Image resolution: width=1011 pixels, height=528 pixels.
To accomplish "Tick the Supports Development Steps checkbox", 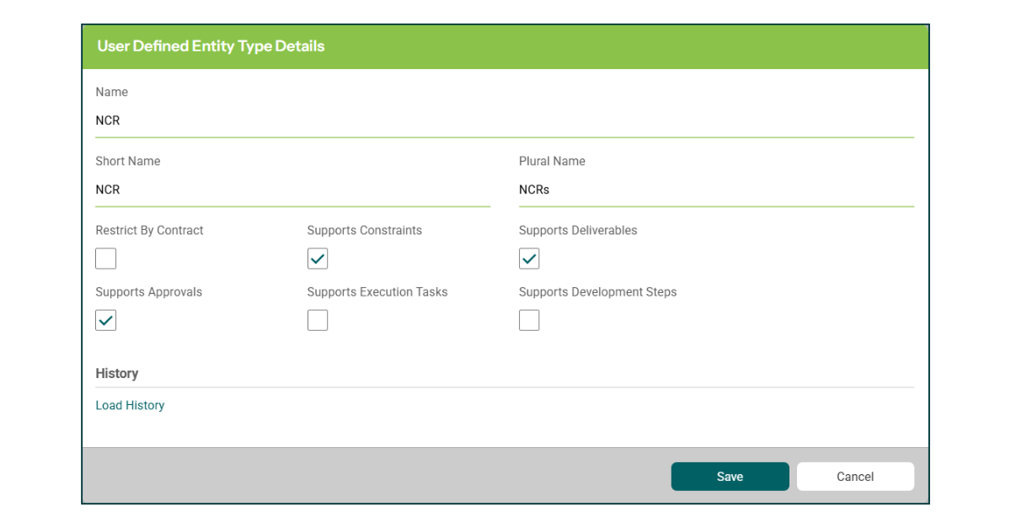I will click(529, 321).
